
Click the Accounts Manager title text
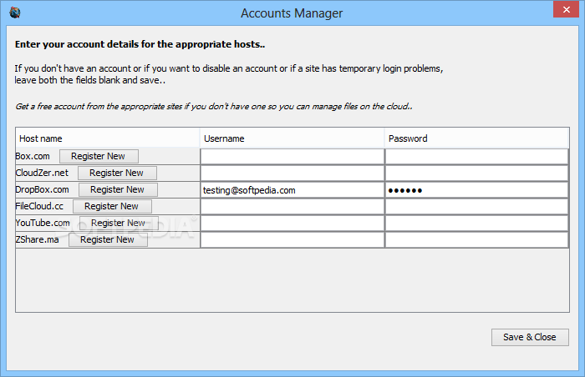coord(292,13)
